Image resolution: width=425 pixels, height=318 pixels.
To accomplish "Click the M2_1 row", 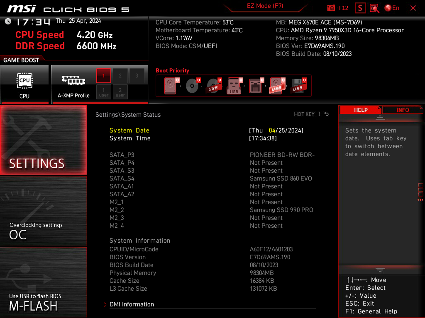I will click(212, 202).
